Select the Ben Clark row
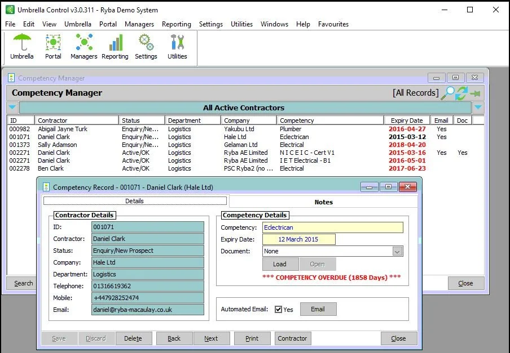 tap(245, 168)
